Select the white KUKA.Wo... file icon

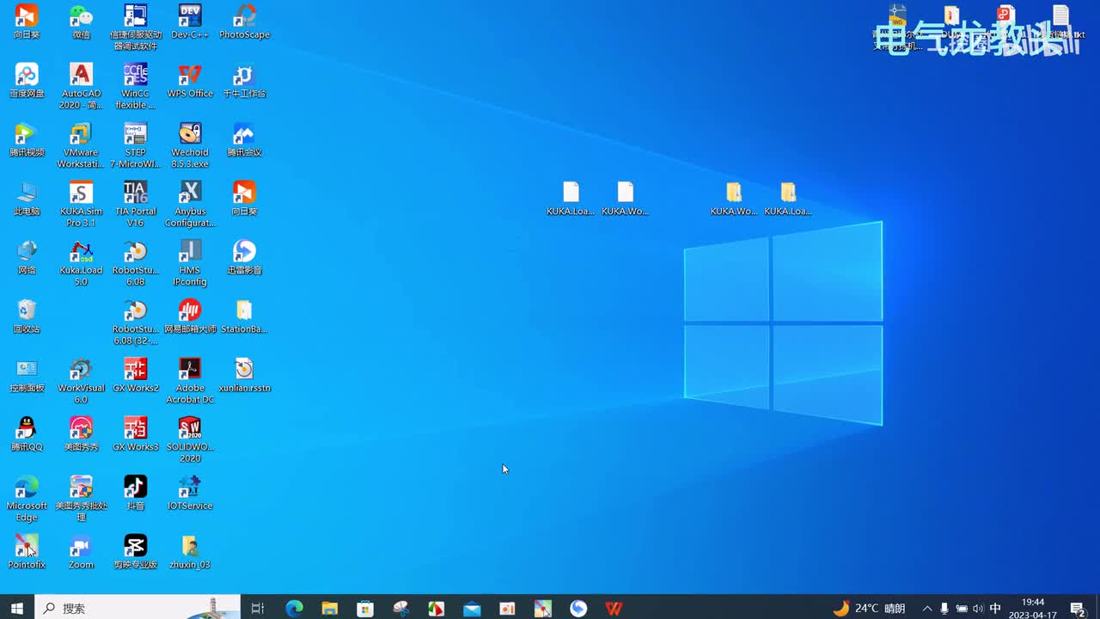coord(625,199)
